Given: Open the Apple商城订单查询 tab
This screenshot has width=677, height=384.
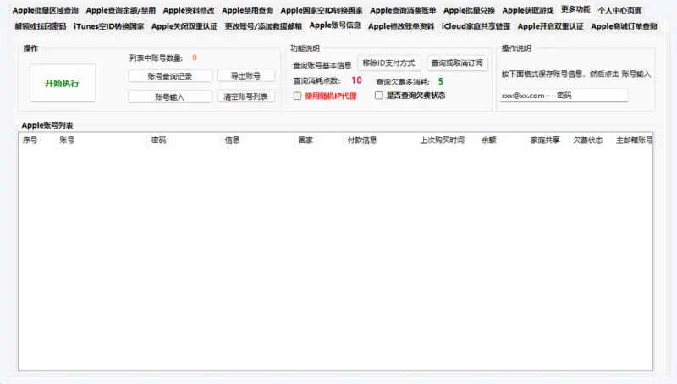Looking at the screenshot, I should coord(624,26).
